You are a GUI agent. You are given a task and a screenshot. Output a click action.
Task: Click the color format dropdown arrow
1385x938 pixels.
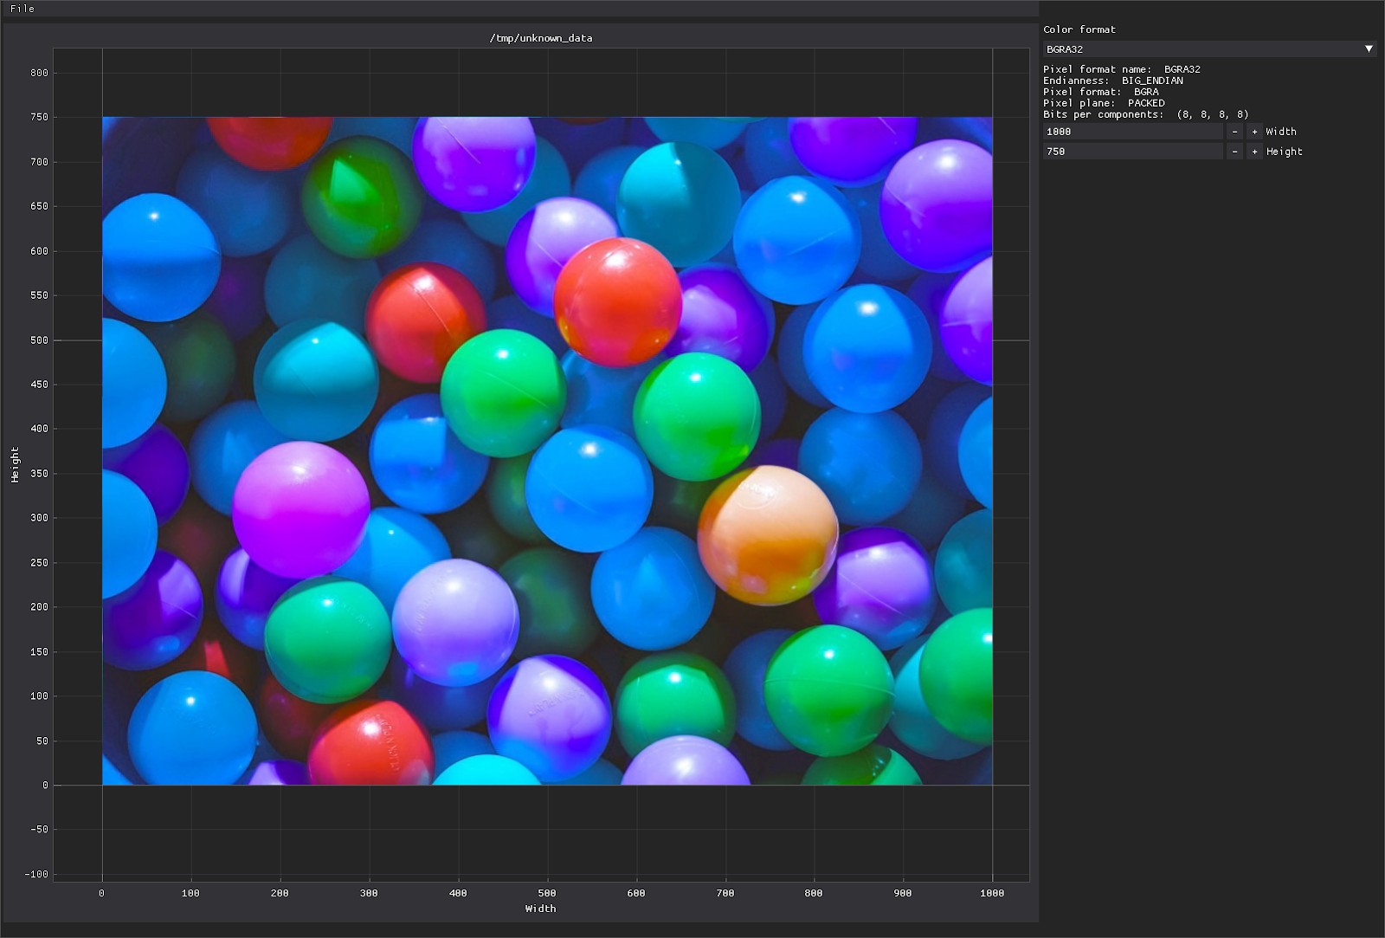pyautogui.click(x=1369, y=49)
